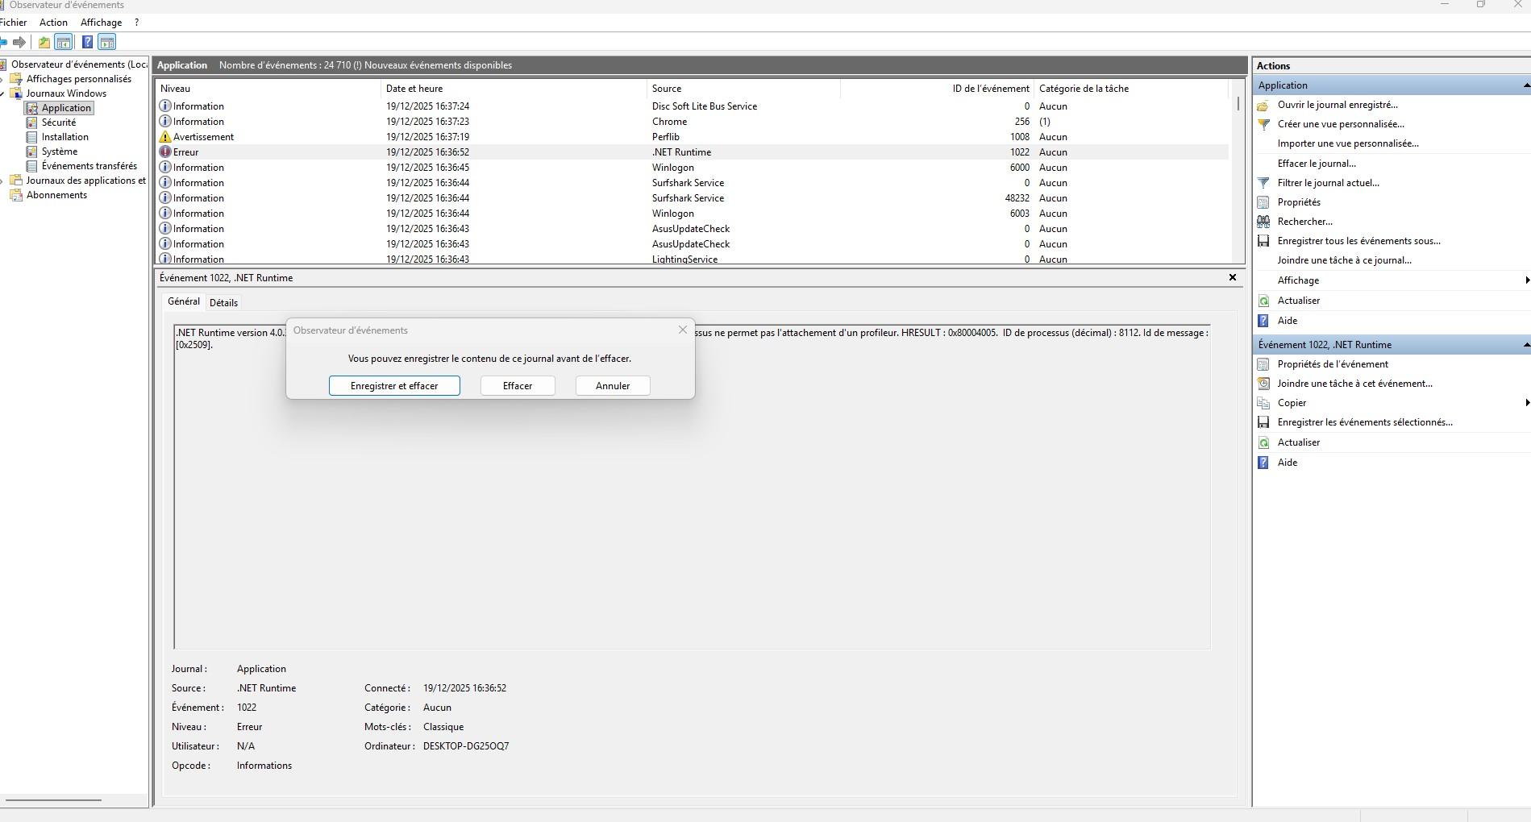This screenshot has width=1531, height=822.
Task: Collapse the Événement 1022, .NET Runtime actions section
Action: pos(1526,345)
